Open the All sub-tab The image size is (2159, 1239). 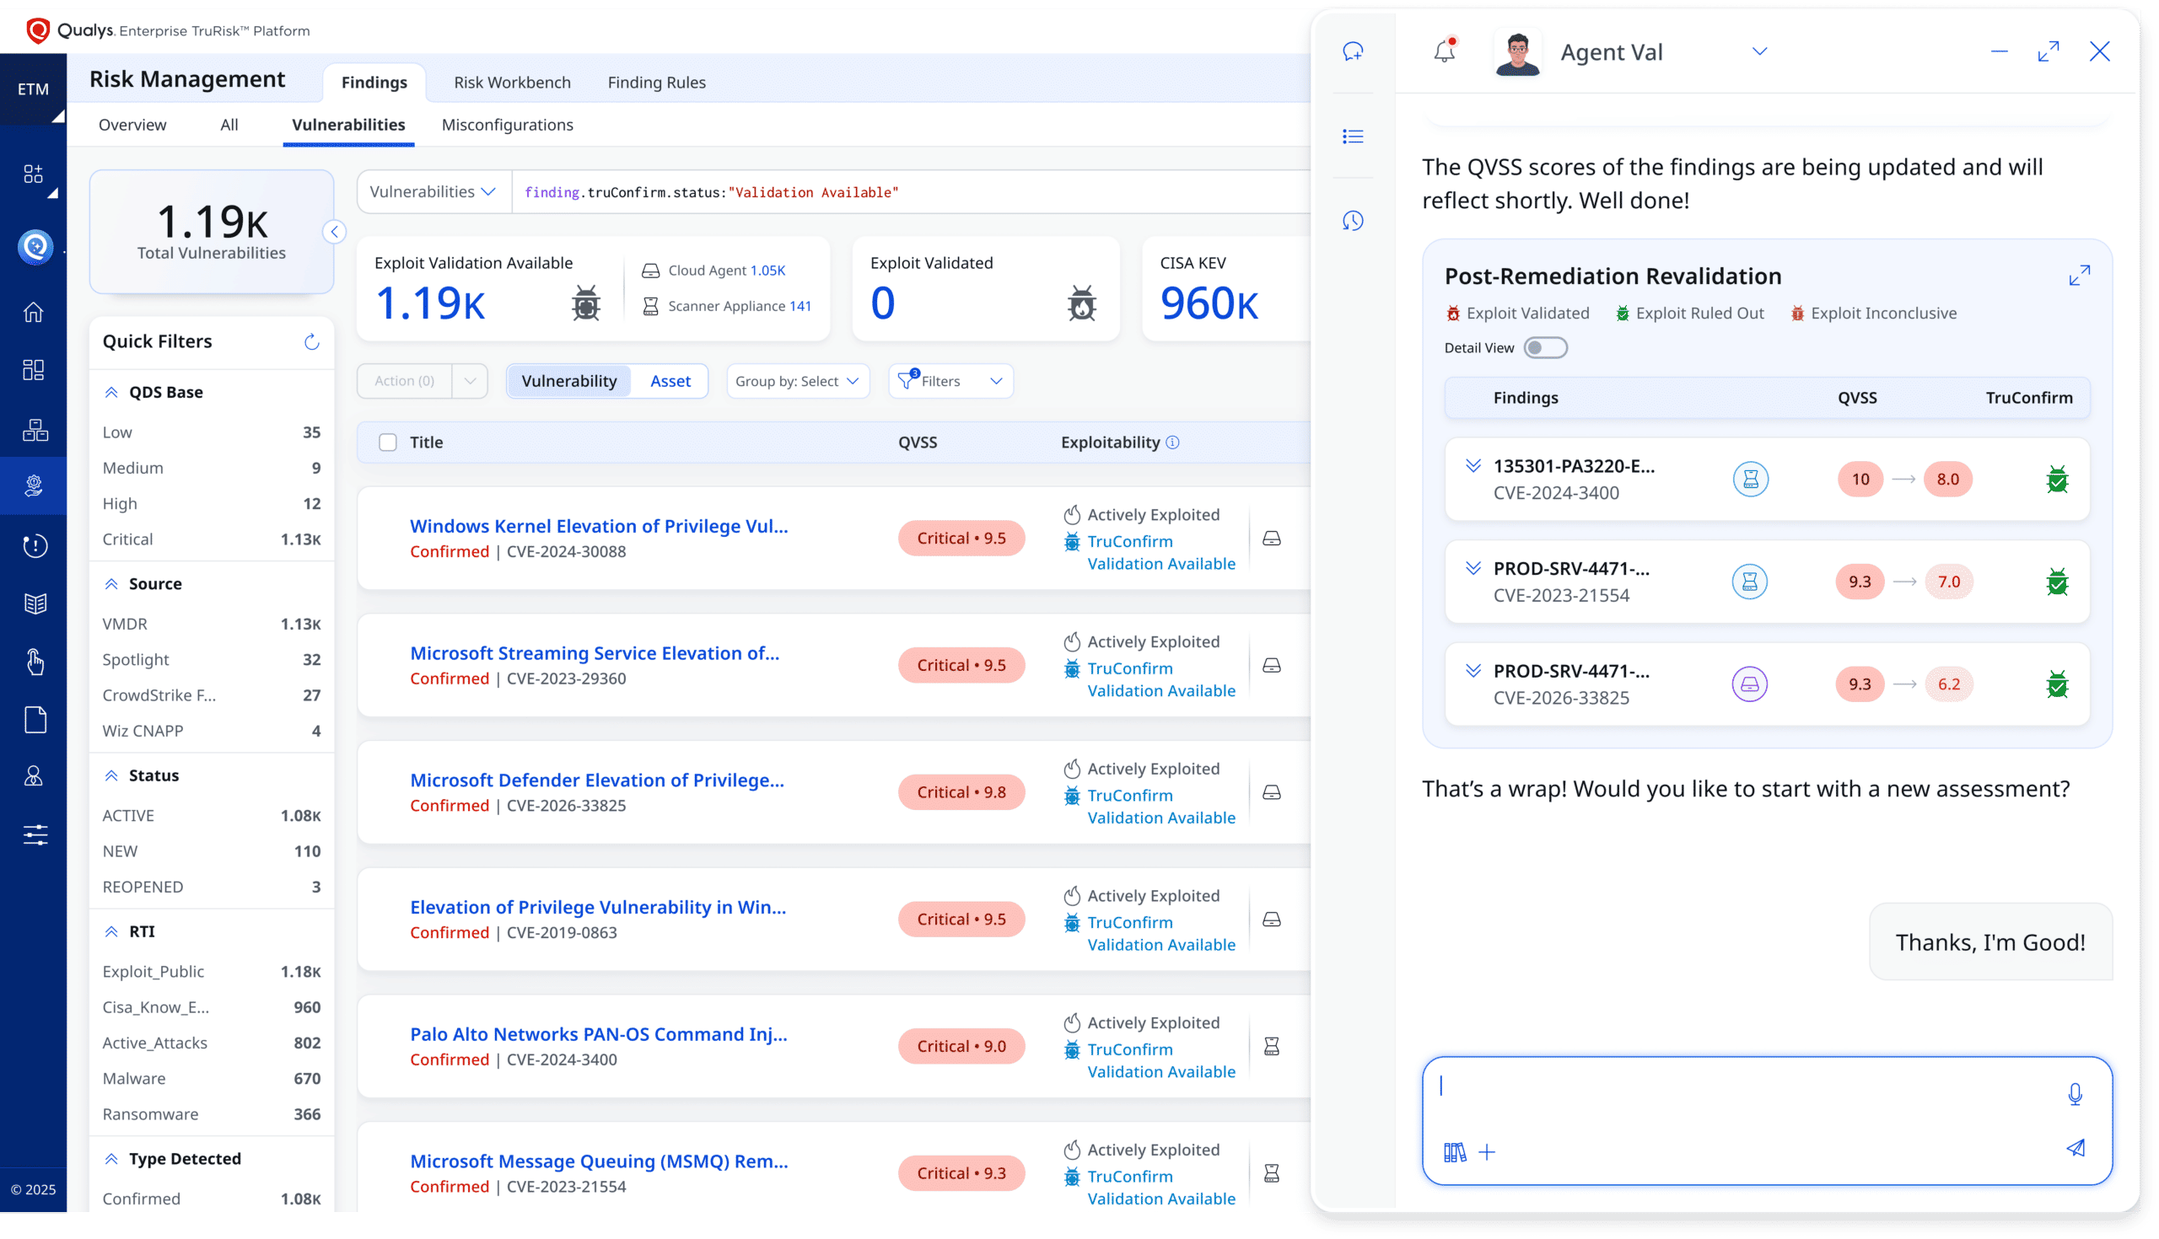pos(229,125)
